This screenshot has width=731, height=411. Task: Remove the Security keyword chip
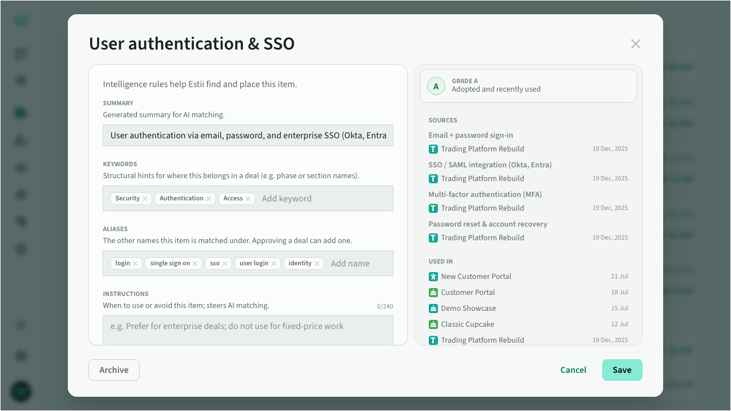coord(145,199)
